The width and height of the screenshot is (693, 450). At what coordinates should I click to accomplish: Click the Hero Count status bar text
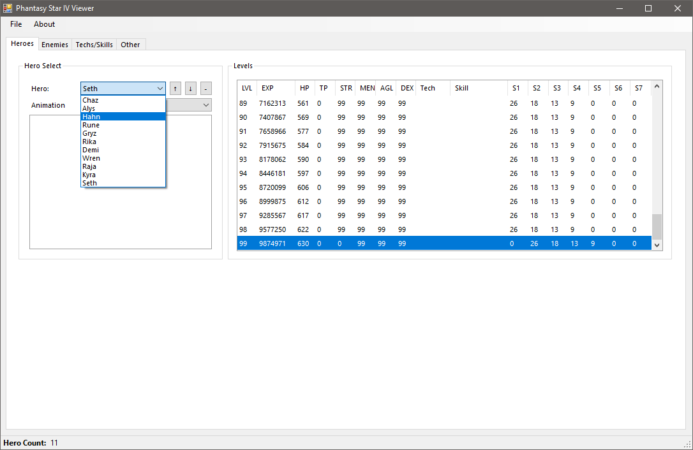click(x=31, y=443)
